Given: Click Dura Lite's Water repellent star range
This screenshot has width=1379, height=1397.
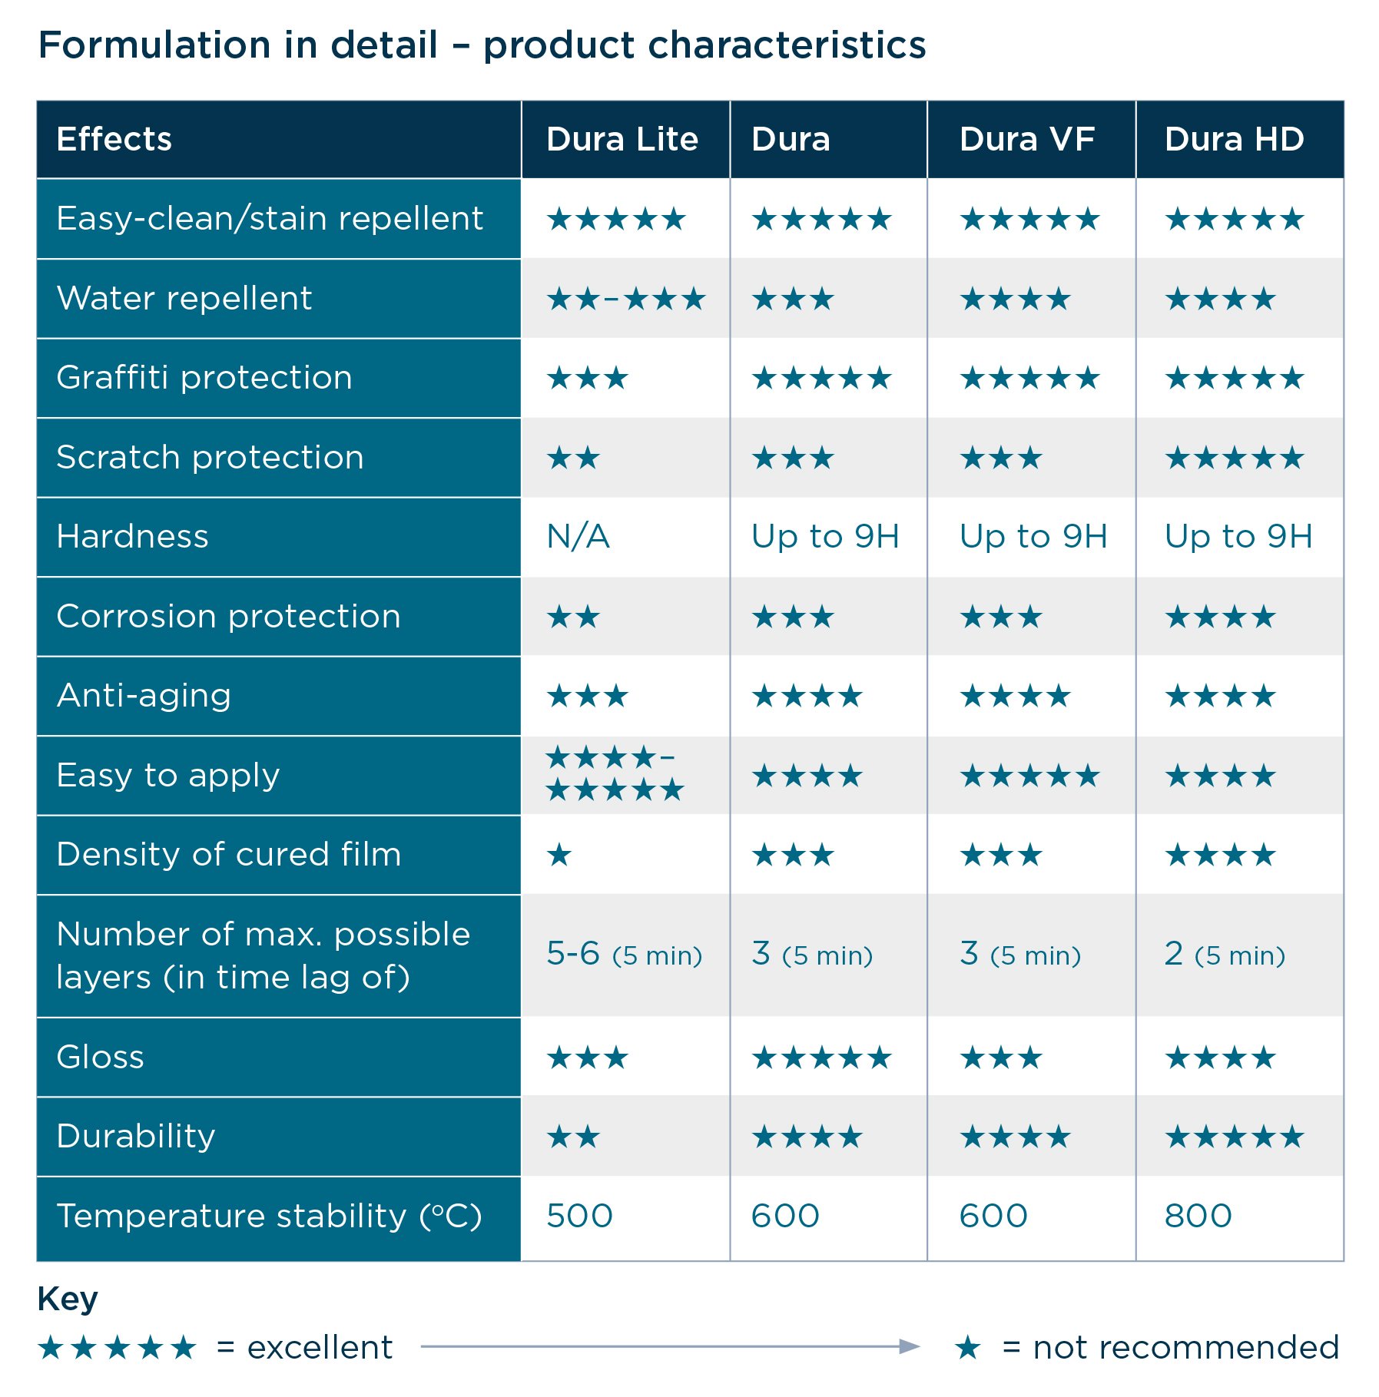Looking at the screenshot, I should click(625, 299).
